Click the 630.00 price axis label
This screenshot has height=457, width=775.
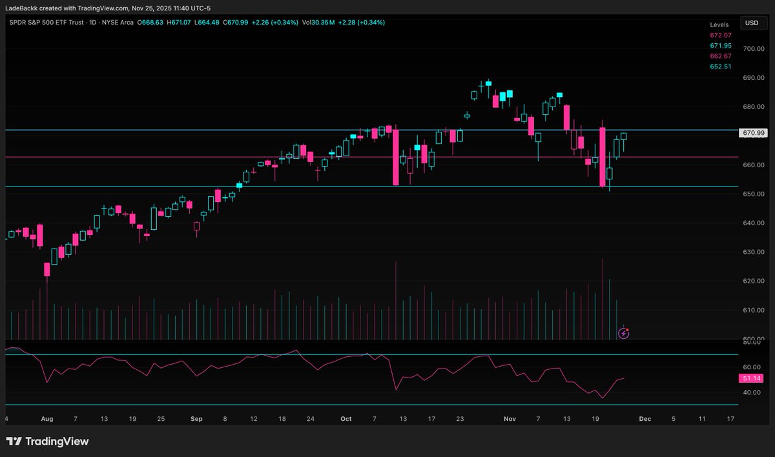[754, 252]
